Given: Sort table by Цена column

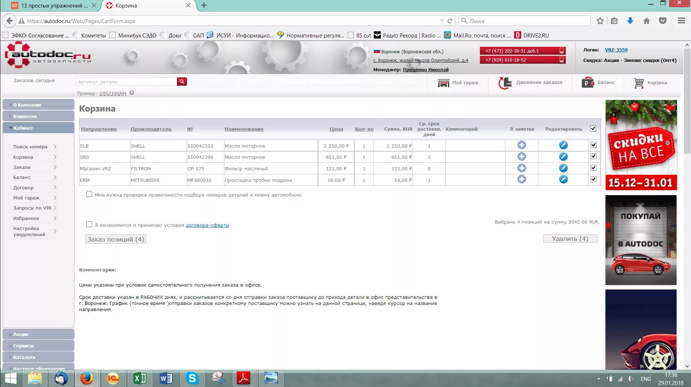Looking at the screenshot, I should click(336, 129).
